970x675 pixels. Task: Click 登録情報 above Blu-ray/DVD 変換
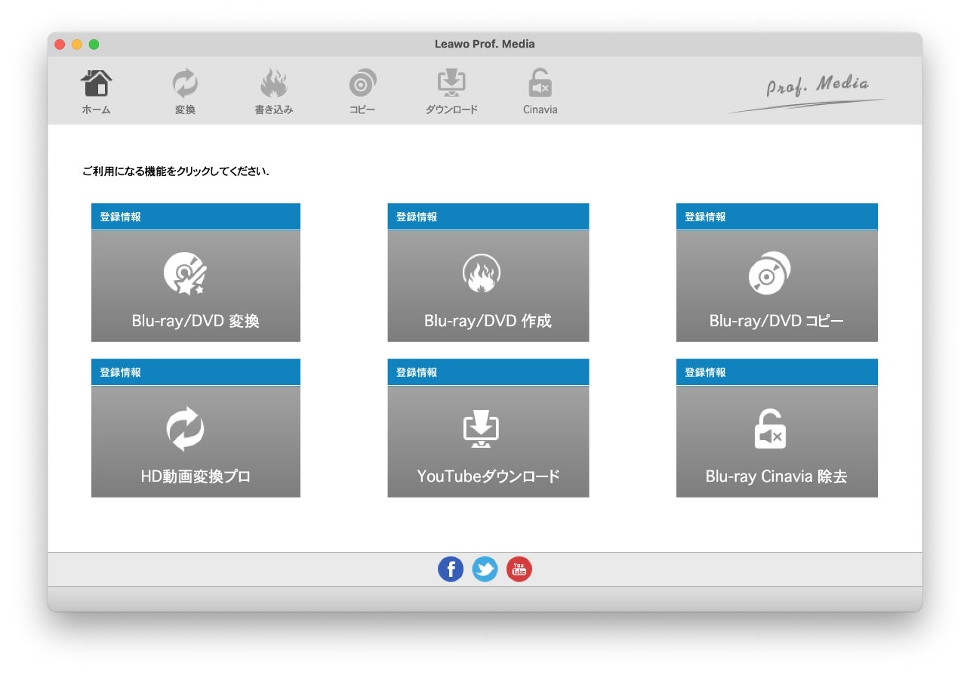(121, 217)
